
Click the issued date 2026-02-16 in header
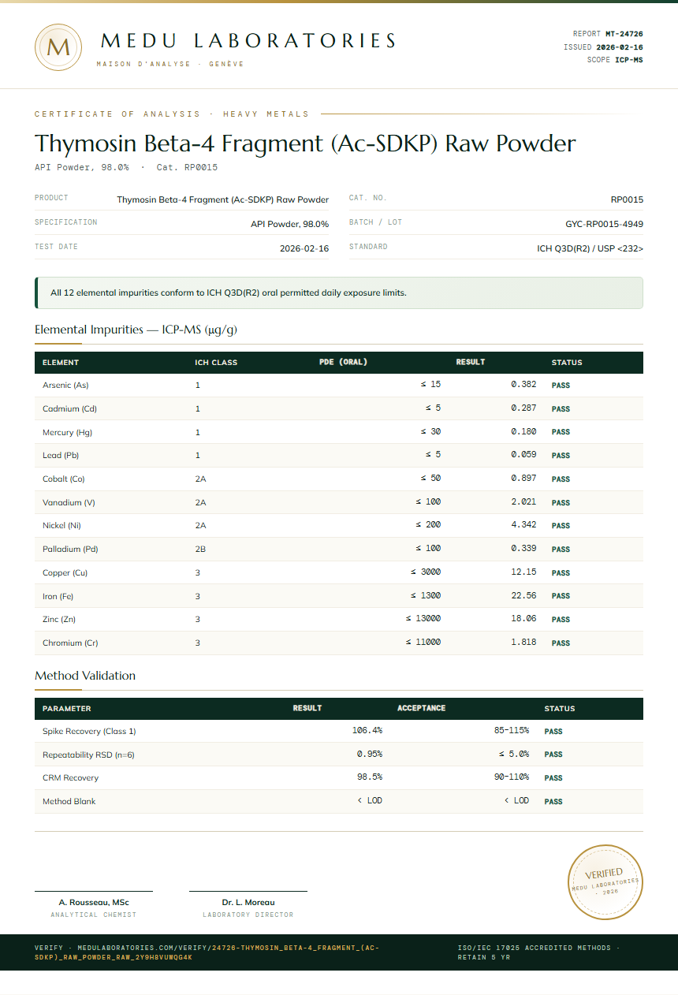[x=619, y=47]
